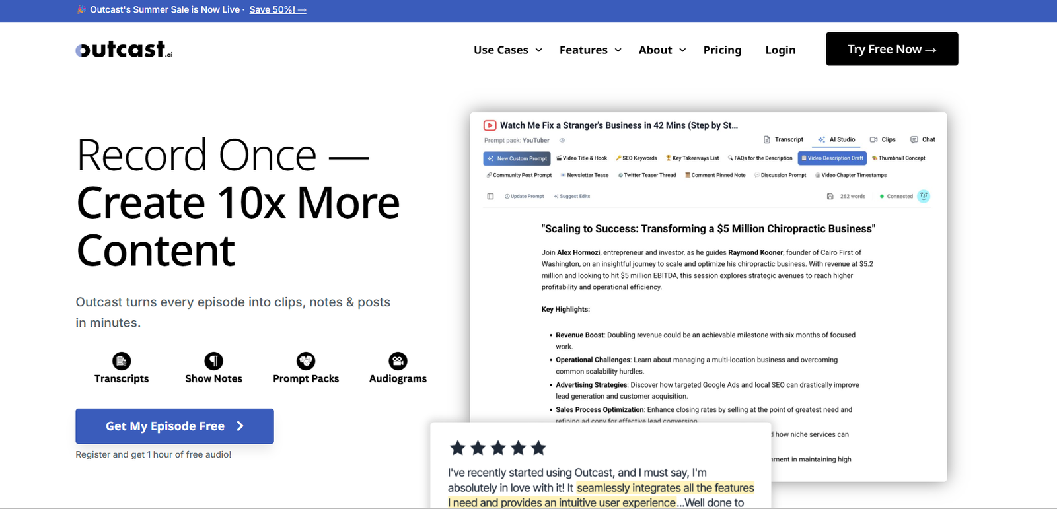Click the Outcast.ai logo
Image resolution: width=1057 pixels, height=509 pixels.
[x=124, y=50]
